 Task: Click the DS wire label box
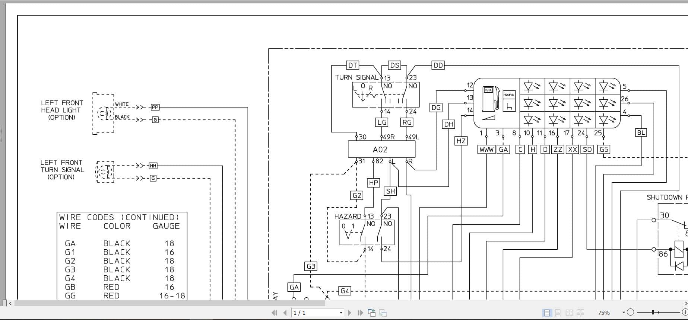(x=394, y=65)
